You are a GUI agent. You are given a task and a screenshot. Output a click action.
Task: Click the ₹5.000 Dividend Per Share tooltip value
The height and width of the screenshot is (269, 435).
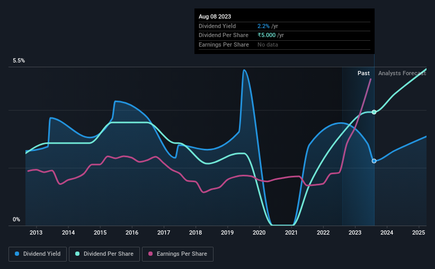[267, 35]
